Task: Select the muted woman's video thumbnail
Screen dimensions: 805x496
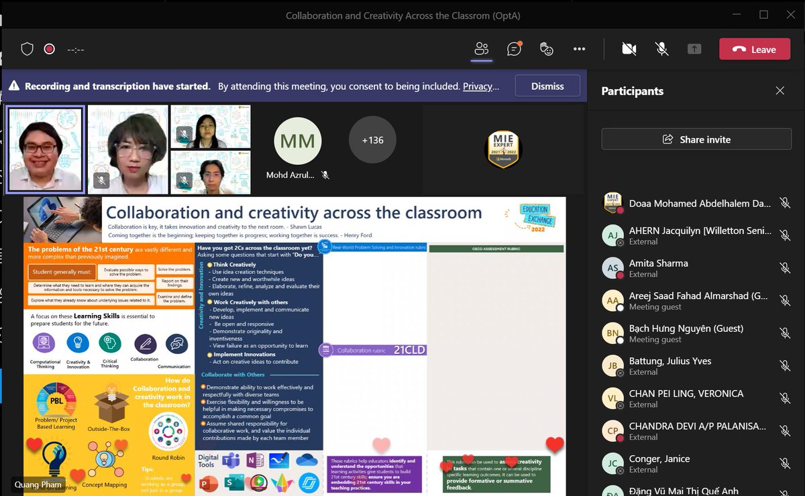Action: click(x=127, y=149)
